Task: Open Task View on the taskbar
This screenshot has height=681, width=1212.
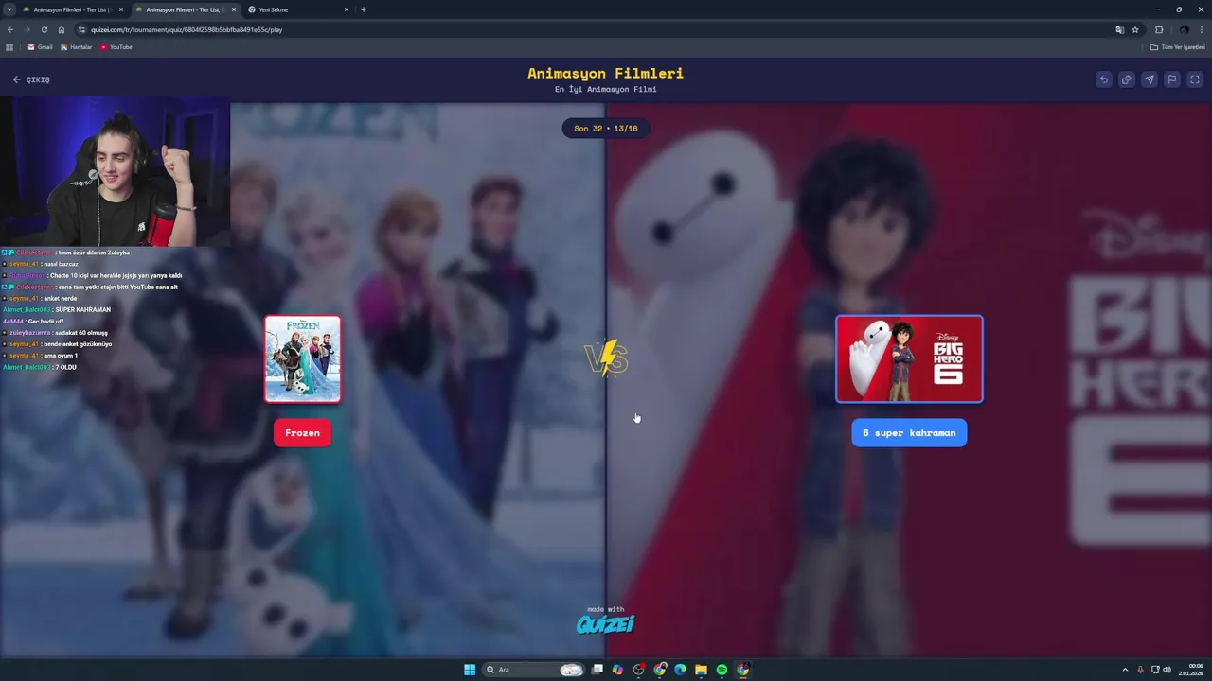Action: [597, 670]
